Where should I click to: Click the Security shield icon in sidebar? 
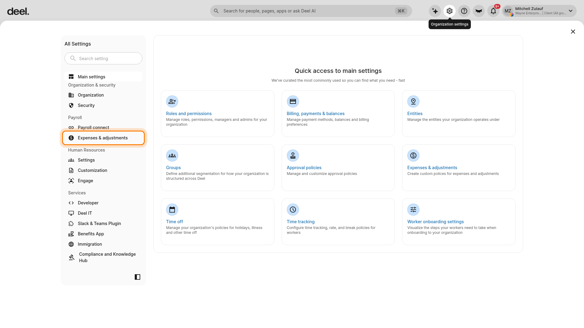pos(71,105)
